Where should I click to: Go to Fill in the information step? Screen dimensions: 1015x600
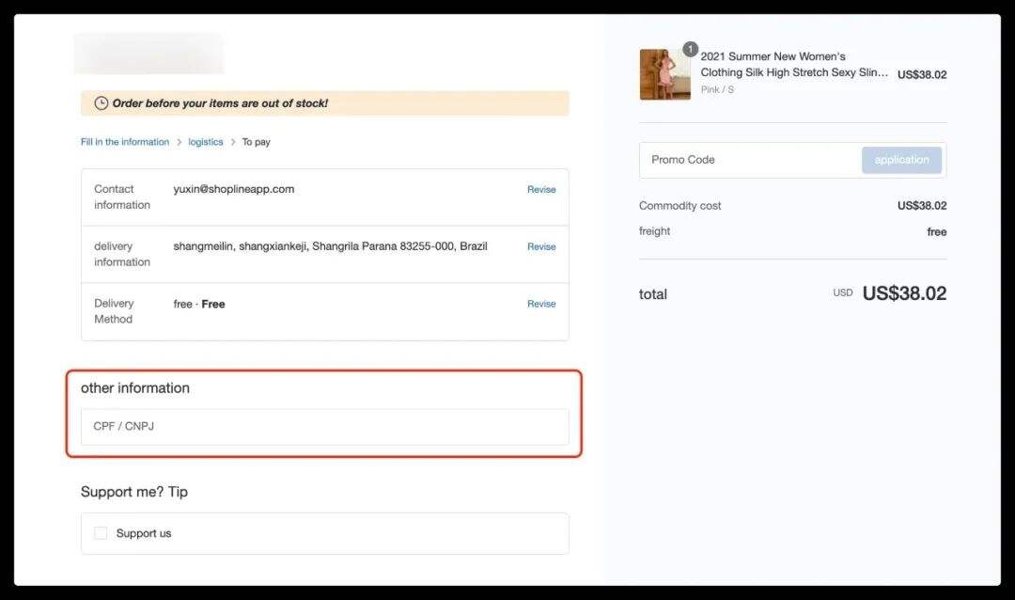tap(125, 142)
